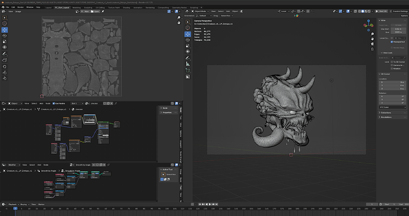409x216 pixels.
Task: Select the Annotate tool in the 3D viewport toolbar
Action: point(188,58)
